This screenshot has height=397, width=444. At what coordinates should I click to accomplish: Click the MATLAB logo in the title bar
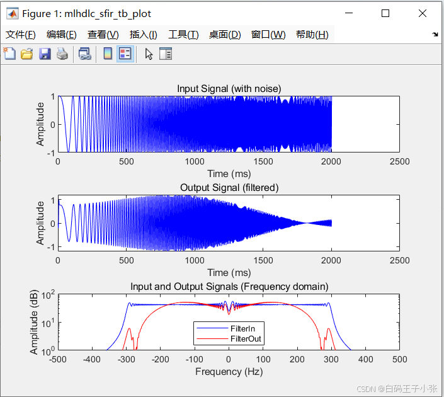point(13,13)
